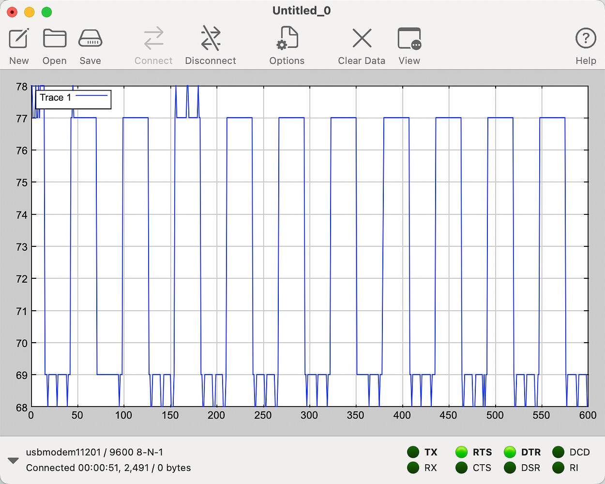605x484 pixels.
Task: Open the Help documentation
Action: tap(585, 45)
